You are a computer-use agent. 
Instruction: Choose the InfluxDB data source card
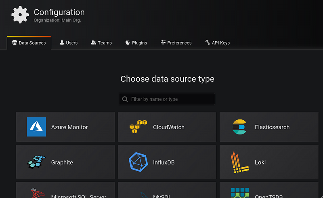167,162
